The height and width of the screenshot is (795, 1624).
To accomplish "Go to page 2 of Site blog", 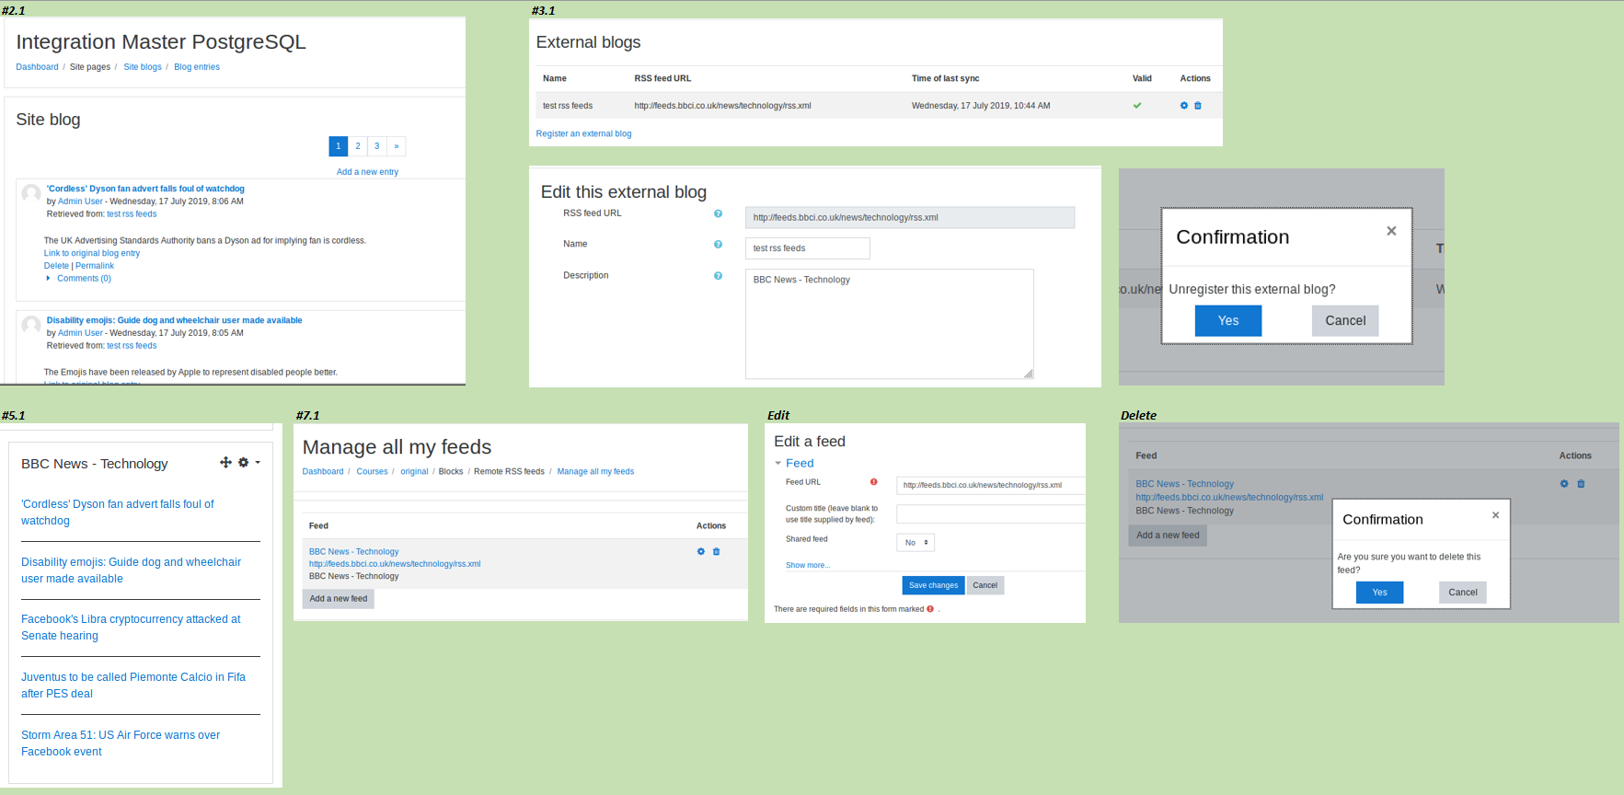I will point(358,146).
